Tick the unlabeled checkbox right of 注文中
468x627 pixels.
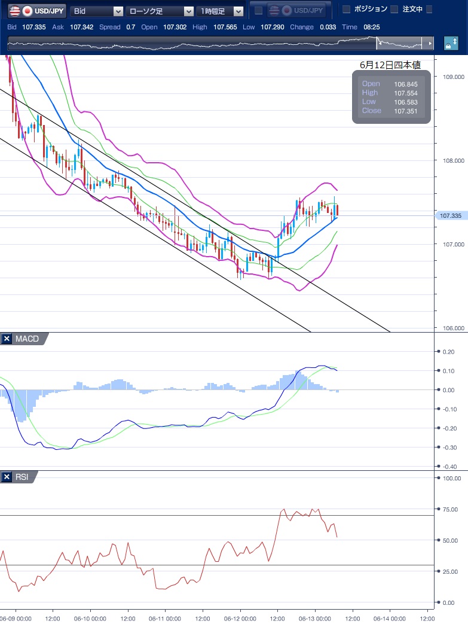click(x=429, y=10)
